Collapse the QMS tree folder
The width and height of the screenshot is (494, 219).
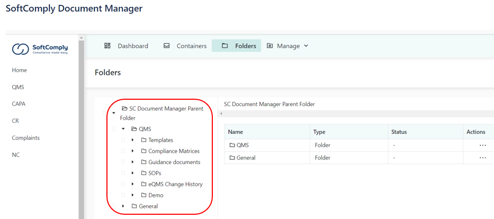[123, 129]
